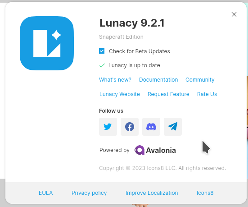Open the Documentation link

click(158, 80)
